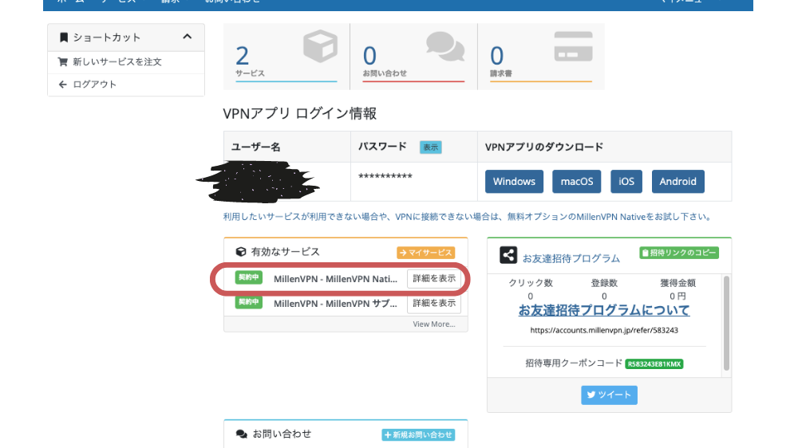Viewport: 798px width, 448px height.
Task: Click the arrow icon beside ログアウト
Action: click(62, 84)
